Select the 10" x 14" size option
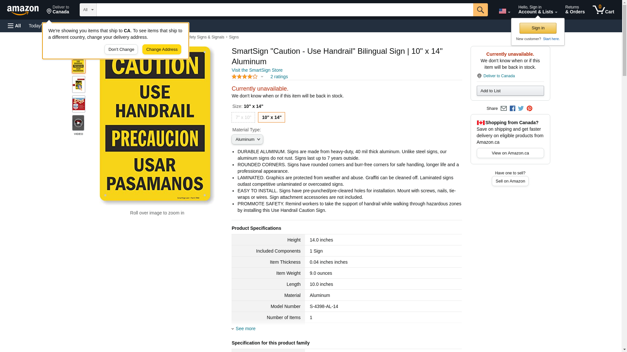The width and height of the screenshot is (627, 352). pos(271,117)
